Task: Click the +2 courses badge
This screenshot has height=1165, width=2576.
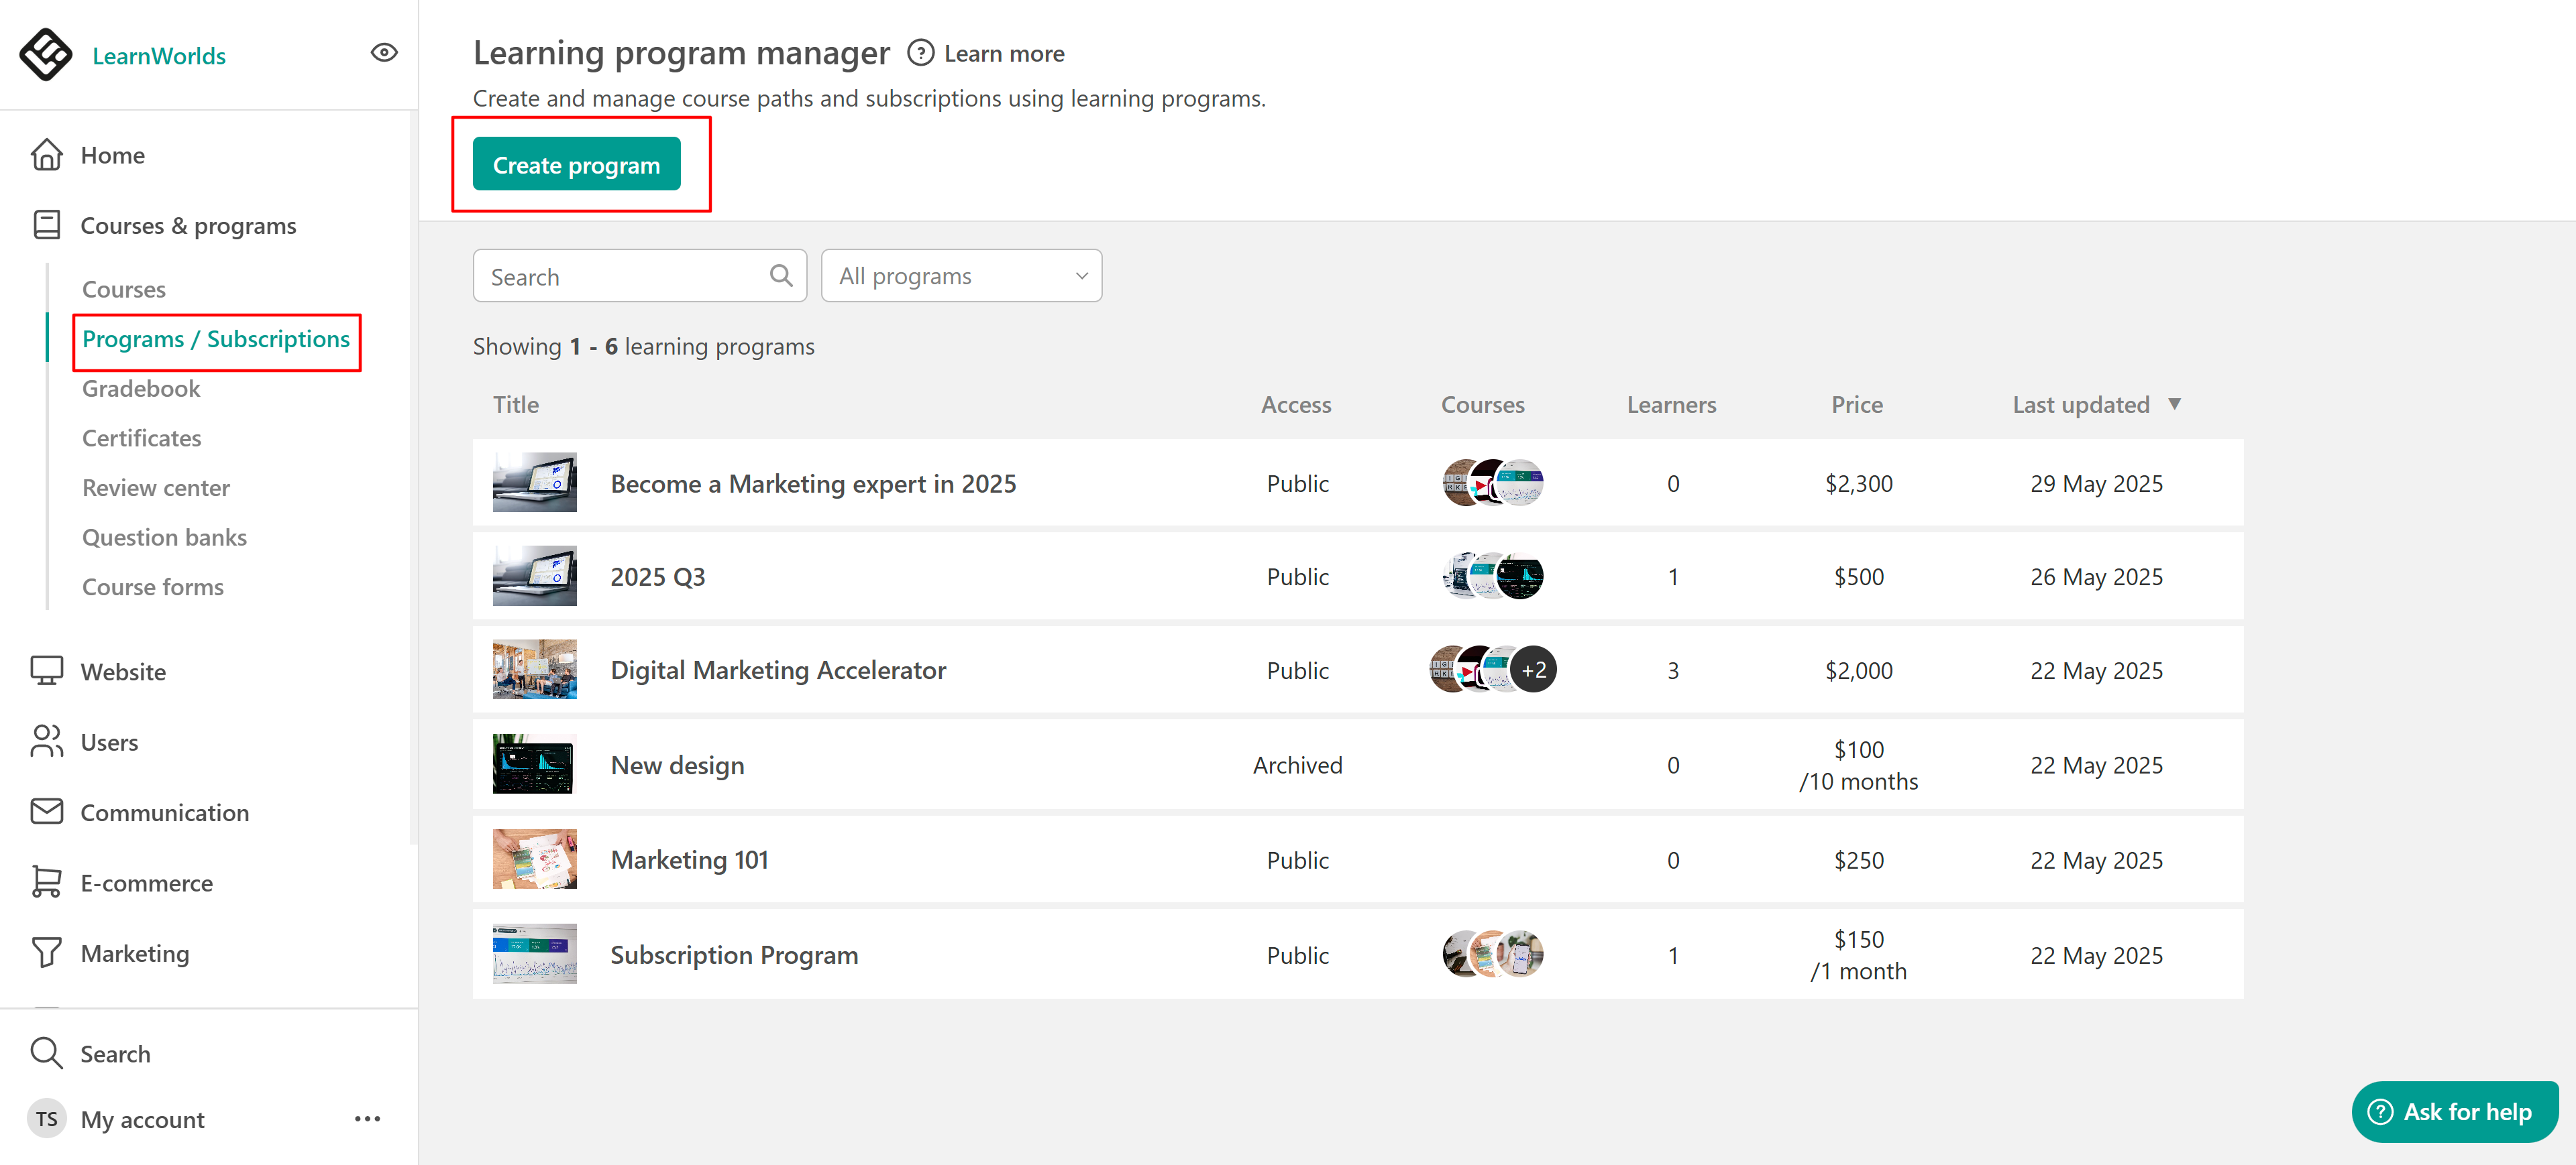Action: click(1533, 670)
